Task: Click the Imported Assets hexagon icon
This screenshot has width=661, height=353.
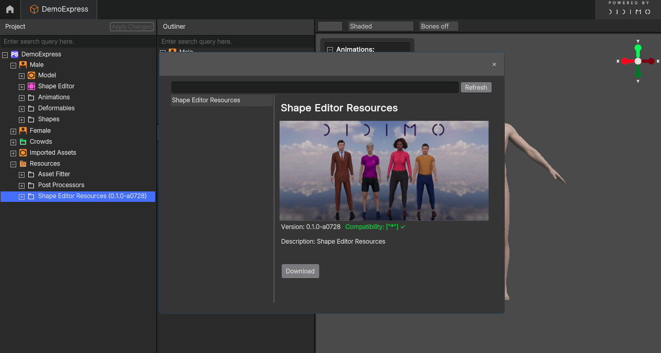Action: (x=23, y=153)
